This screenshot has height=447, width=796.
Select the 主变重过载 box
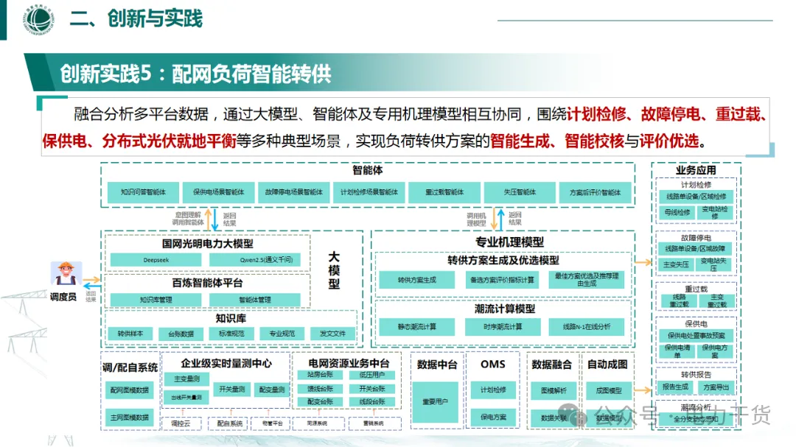(717, 301)
